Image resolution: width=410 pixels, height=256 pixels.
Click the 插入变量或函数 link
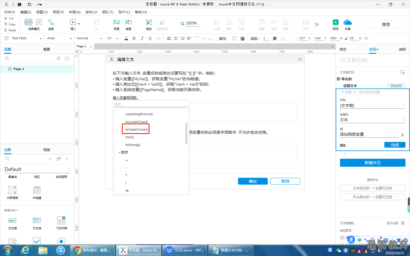click(126, 98)
